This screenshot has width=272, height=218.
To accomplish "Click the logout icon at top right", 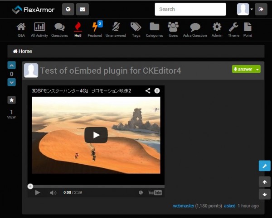I will coord(261,9).
